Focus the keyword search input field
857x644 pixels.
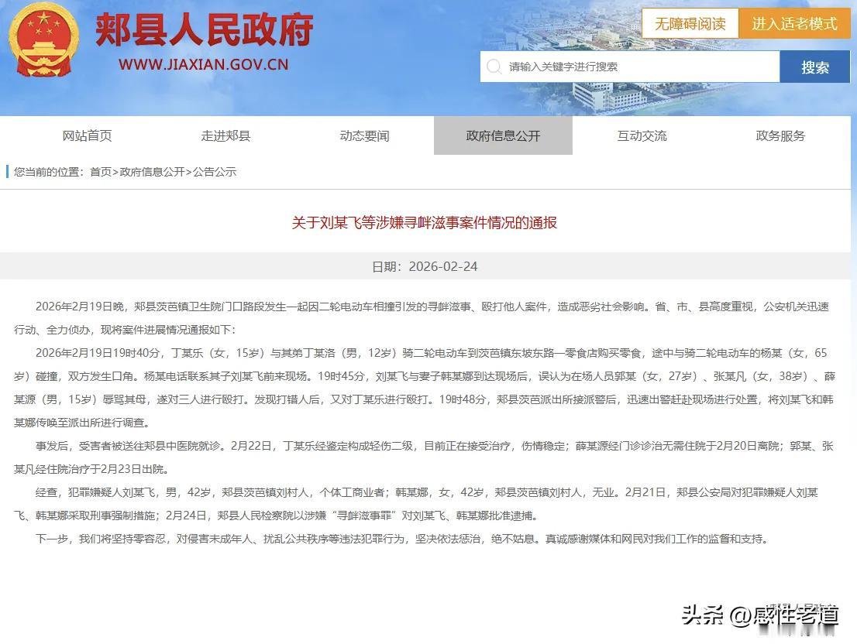630,67
